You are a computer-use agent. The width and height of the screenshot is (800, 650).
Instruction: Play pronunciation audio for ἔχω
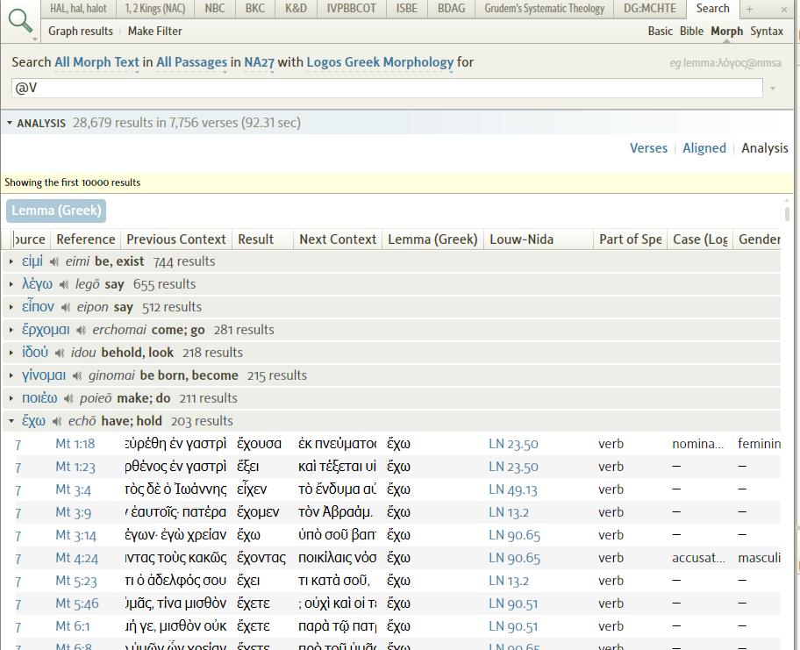coord(57,421)
